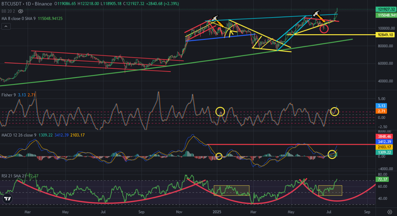This screenshot has height=216, width=397.
Task: Click the green 121927.32 current price tag
Action: 386,9
